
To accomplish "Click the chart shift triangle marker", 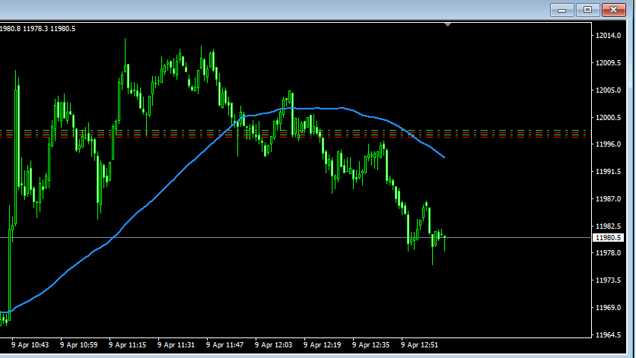I will point(448,25).
